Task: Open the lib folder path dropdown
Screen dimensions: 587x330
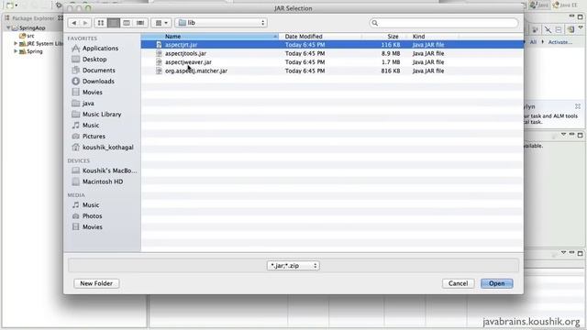Action: click(x=221, y=23)
